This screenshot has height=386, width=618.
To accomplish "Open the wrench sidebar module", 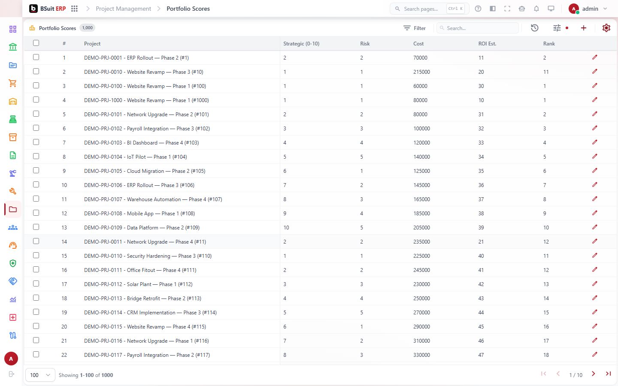I will point(13,191).
